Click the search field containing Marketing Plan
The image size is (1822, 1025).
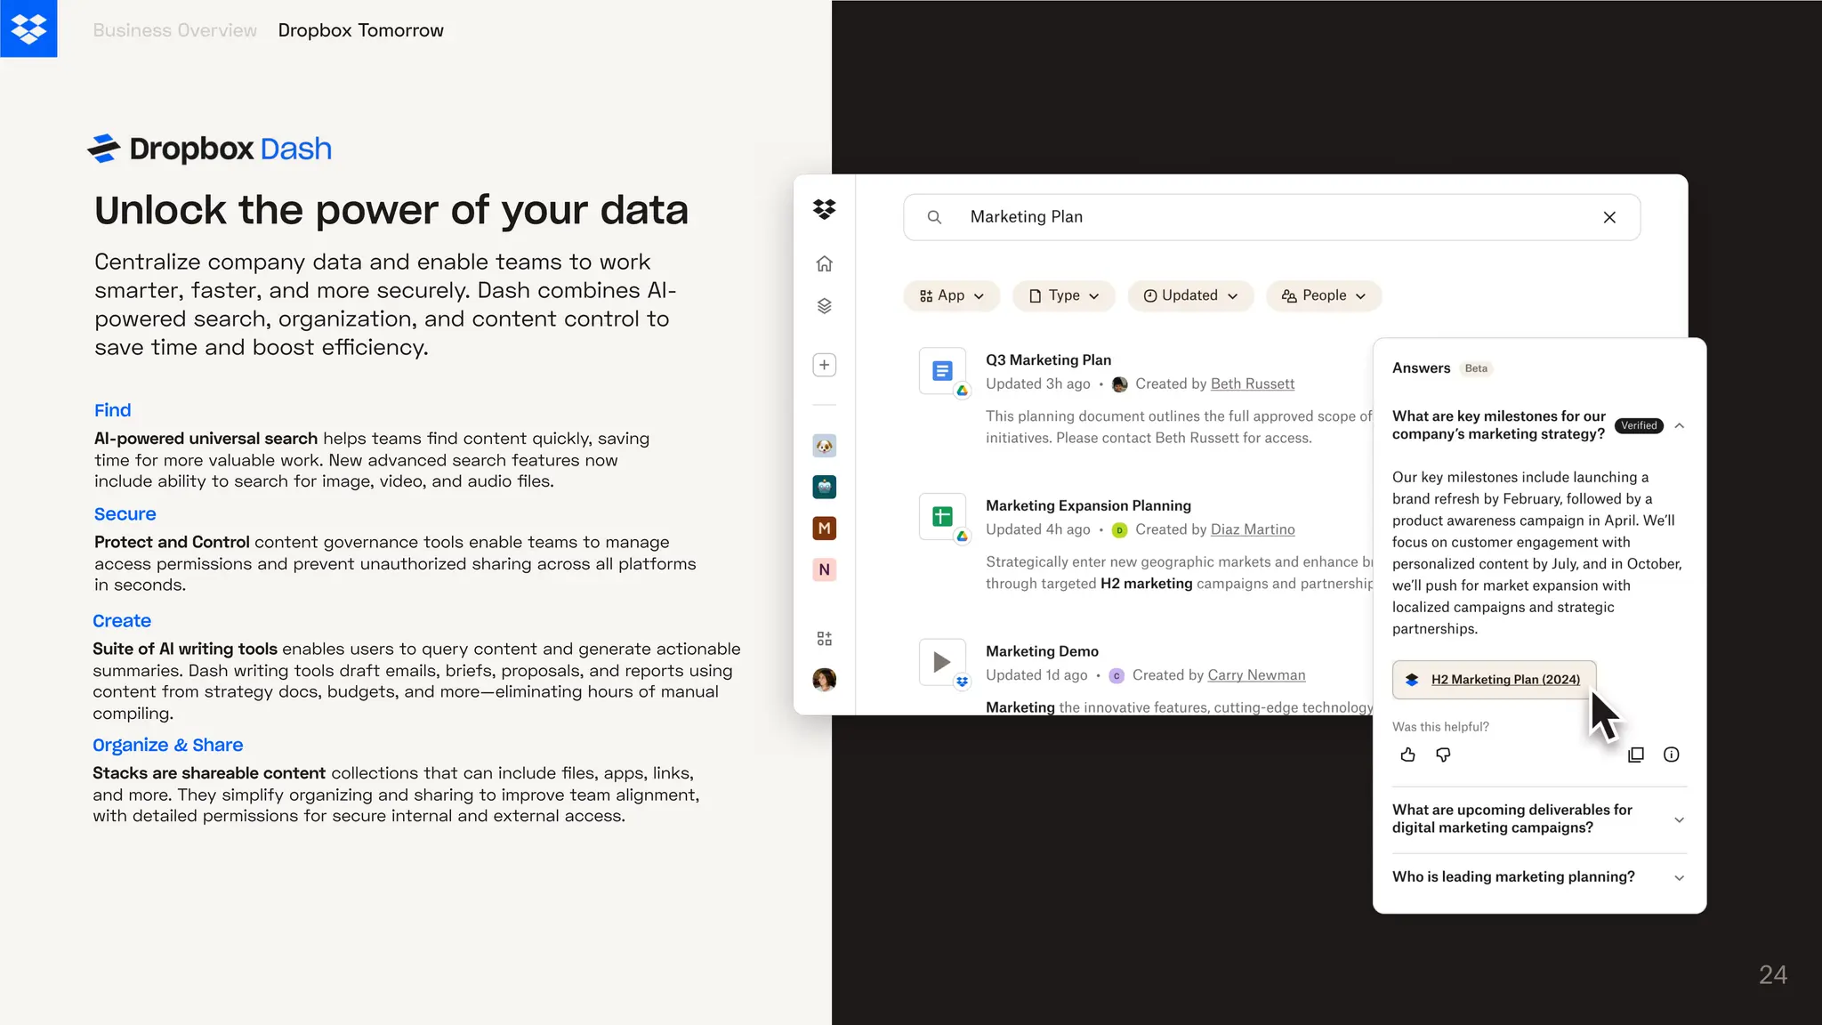click(x=1272, y=217)
